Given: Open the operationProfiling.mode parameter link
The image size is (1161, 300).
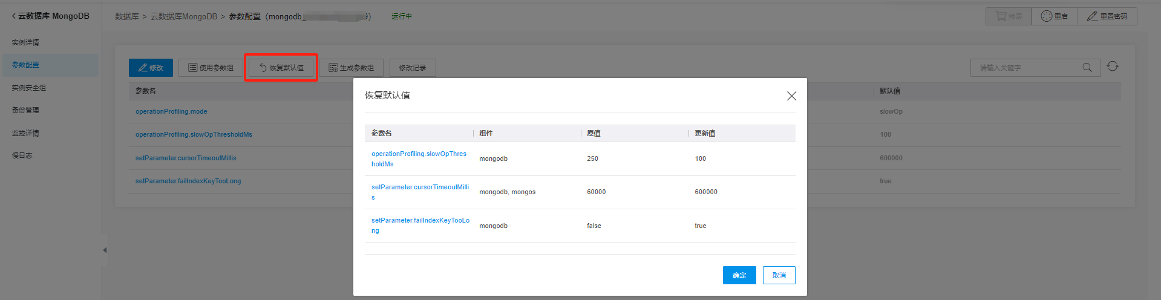Looking at the screenshot, I should pyautogui.click(x=171, y=111).
